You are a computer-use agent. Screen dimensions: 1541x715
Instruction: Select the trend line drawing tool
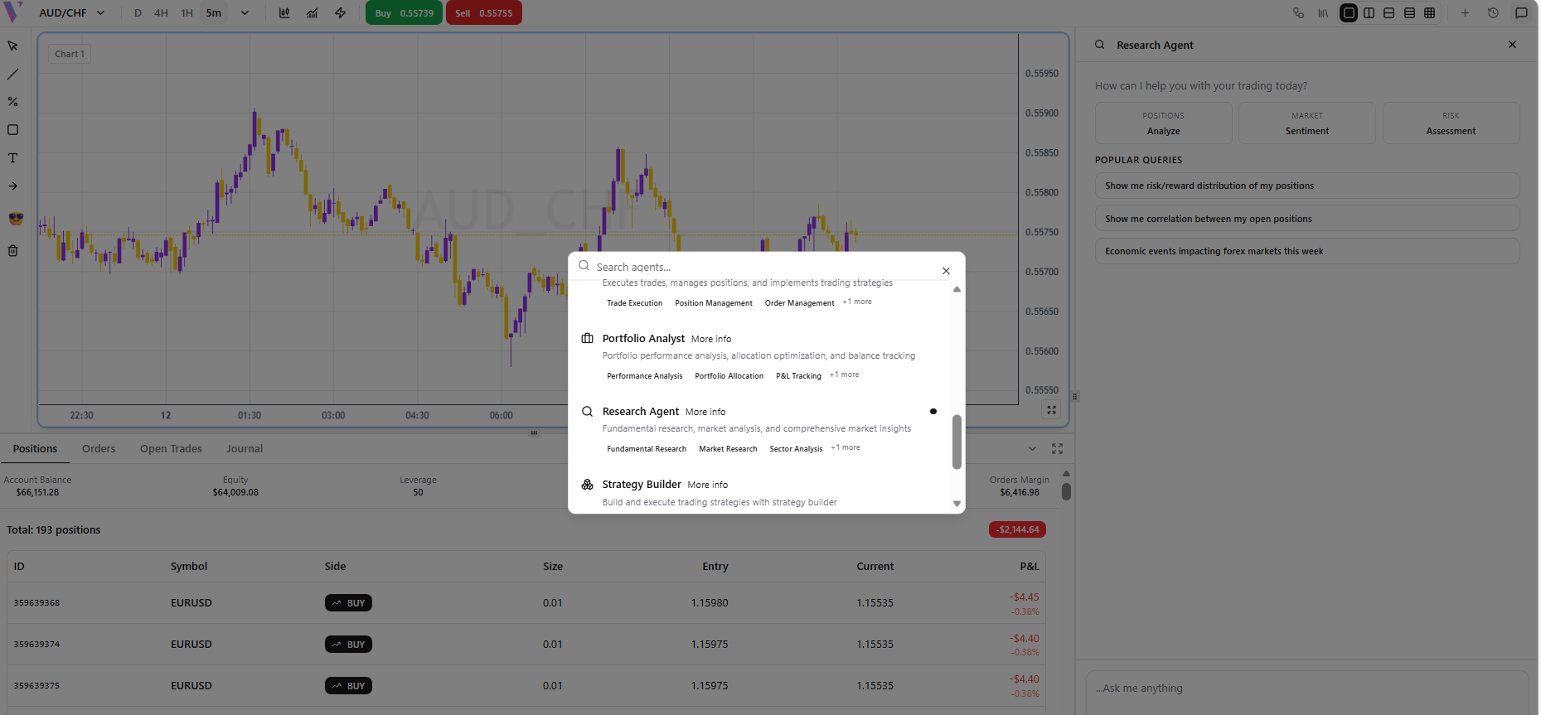point(12,75)
